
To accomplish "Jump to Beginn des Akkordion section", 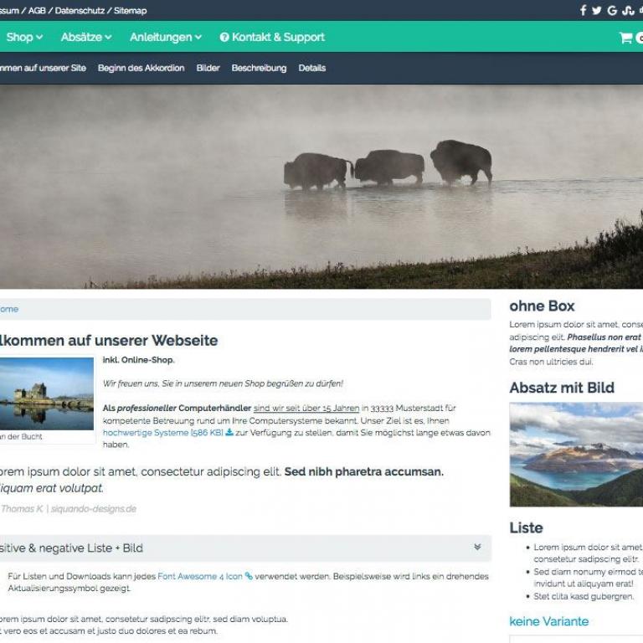I will (x=141, y=68).
